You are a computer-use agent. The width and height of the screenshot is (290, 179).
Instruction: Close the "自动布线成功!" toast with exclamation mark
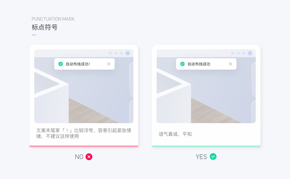tap(109, 64)
